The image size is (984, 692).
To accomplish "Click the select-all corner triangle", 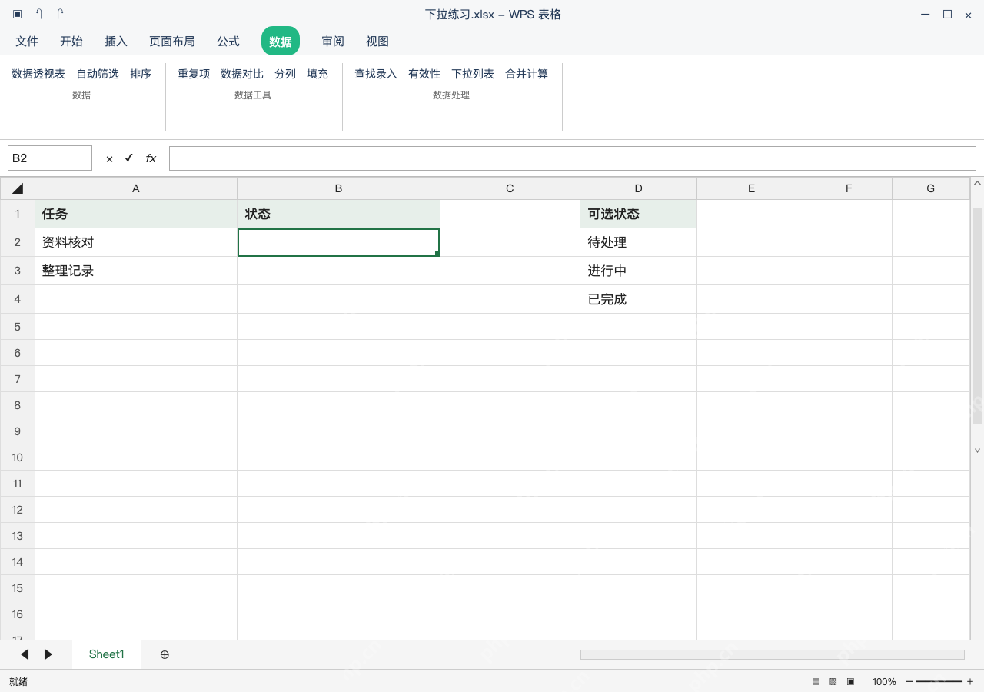I will click(x=18, y=188).
